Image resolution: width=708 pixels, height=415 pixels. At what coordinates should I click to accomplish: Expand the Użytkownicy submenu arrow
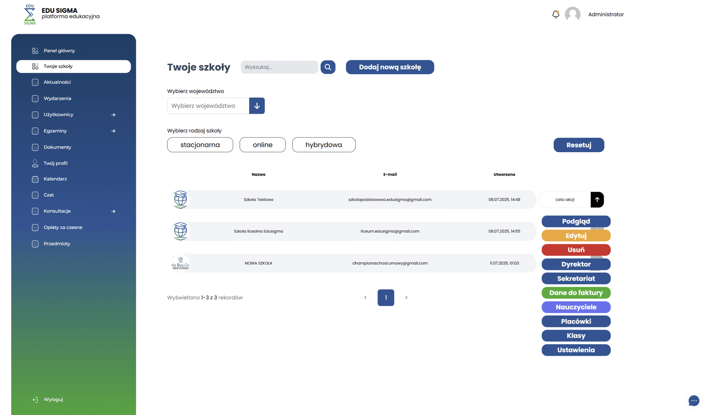113,115
